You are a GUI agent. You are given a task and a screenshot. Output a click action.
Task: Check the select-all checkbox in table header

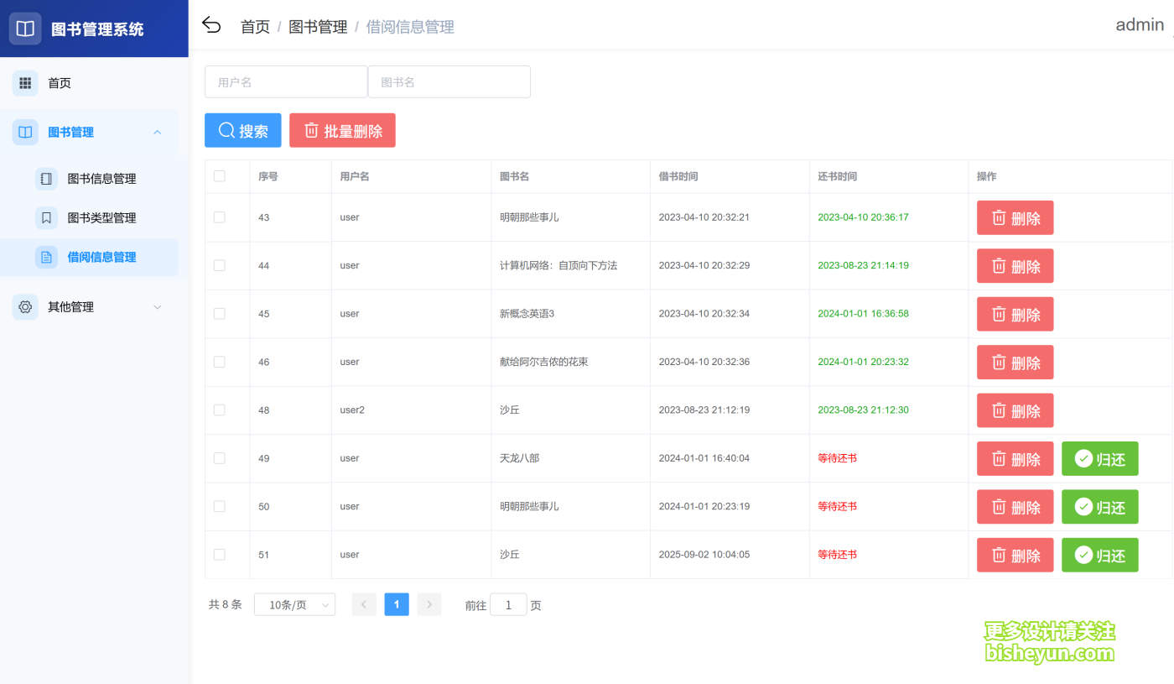pyautogui.click(x=220, y=175)
